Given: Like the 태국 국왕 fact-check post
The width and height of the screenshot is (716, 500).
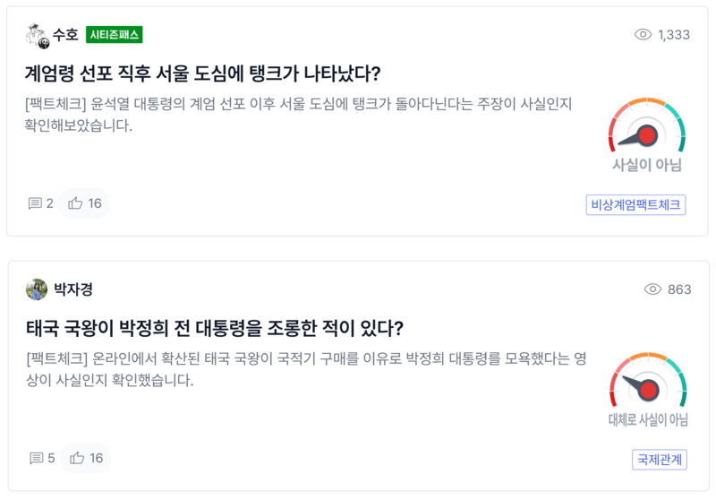Looking at the screenshot, I should click(x=86, y=458).
